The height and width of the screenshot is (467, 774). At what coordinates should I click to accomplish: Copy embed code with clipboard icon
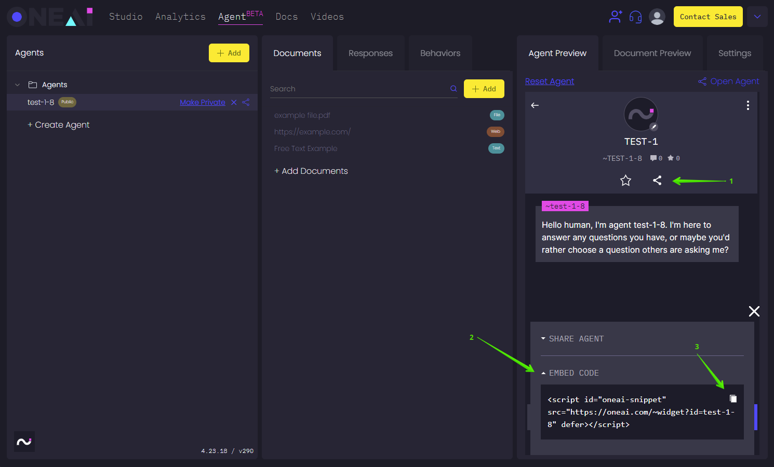[733, 399]
